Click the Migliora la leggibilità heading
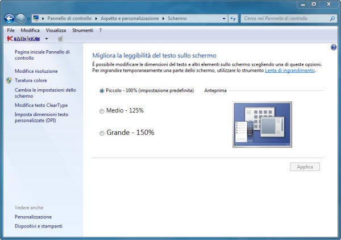The width and height of the screenshot is (341, 240). pyautogui.click(x=154, y=56)
